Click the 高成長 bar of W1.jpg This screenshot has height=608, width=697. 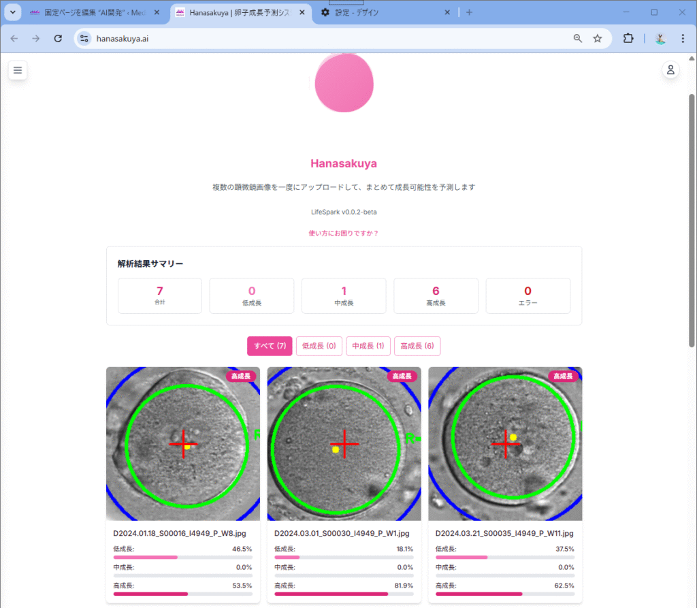tap(344, 594)
